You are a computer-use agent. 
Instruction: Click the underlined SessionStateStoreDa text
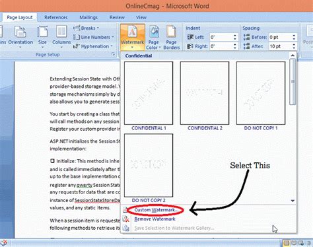tap(98, 200)
